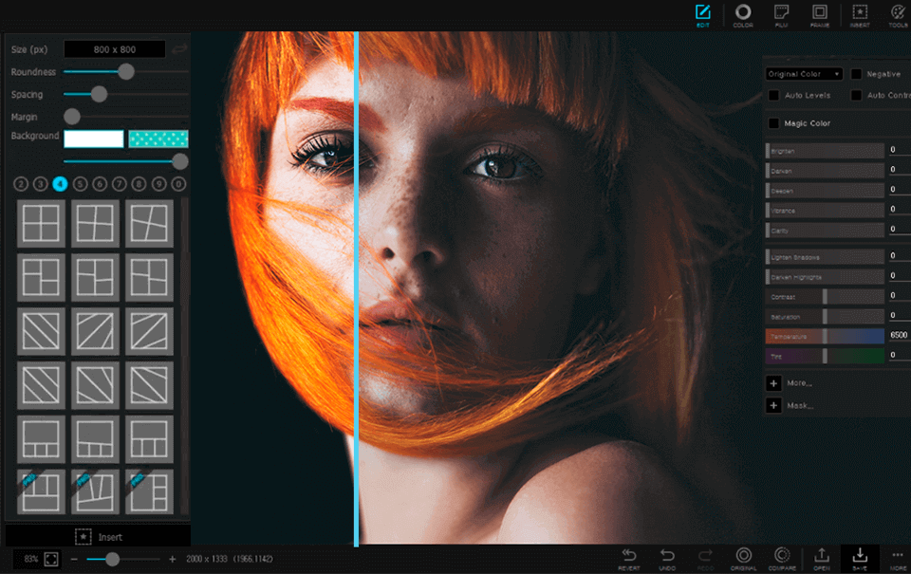Screen dimensions: 911x574
Task: Open the Edit tab in the top toolbar
Action: [x=703, y=15]
